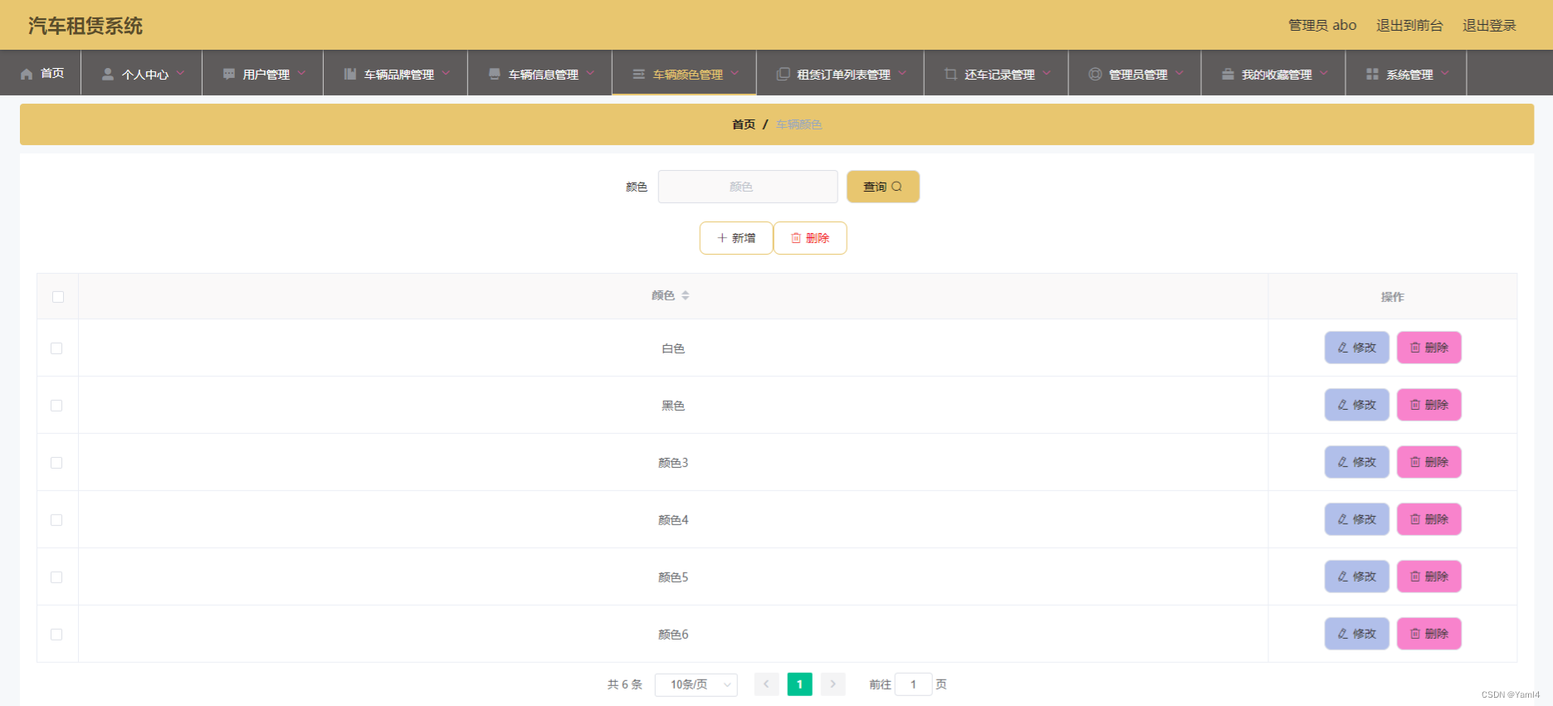
Task: Check the box for the 颜色3 row
Action: coord(56,463)
